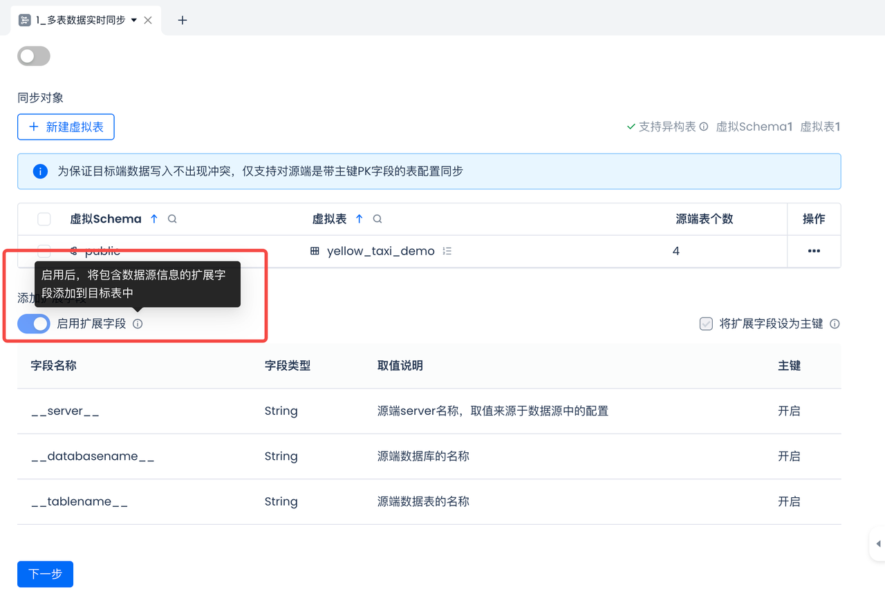This screenshot has height=594, width=885.
Task: Expand the collapsed right side panel arrow
Action: pyautogui.click(x=877, y=544)
